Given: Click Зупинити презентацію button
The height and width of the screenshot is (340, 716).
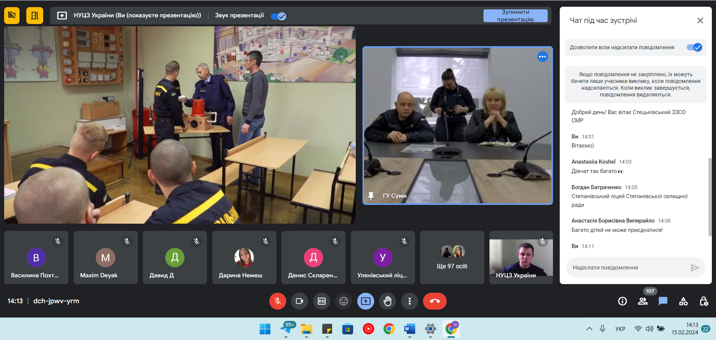Looking at the screenshot, I should click(x=515, y=16).
